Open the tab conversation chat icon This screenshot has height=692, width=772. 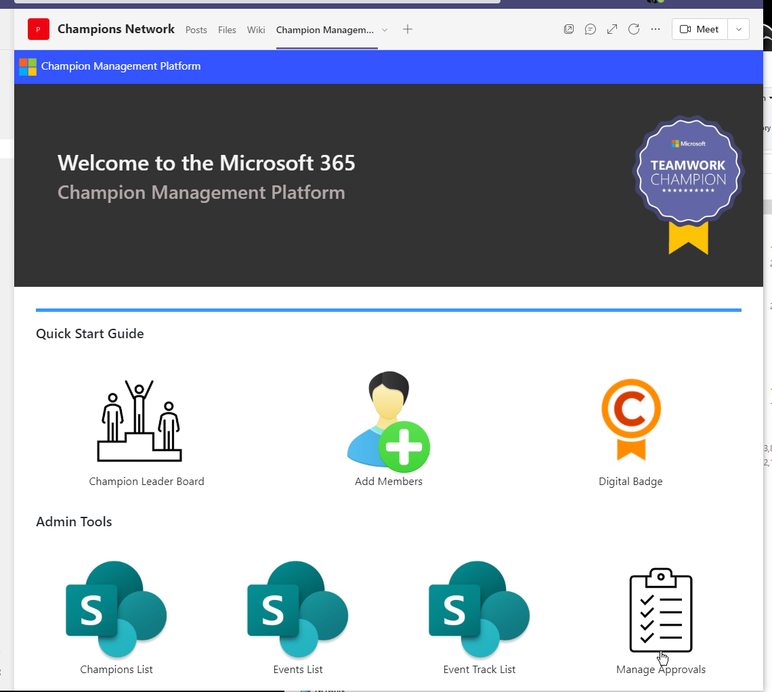[x=590, y=29]
